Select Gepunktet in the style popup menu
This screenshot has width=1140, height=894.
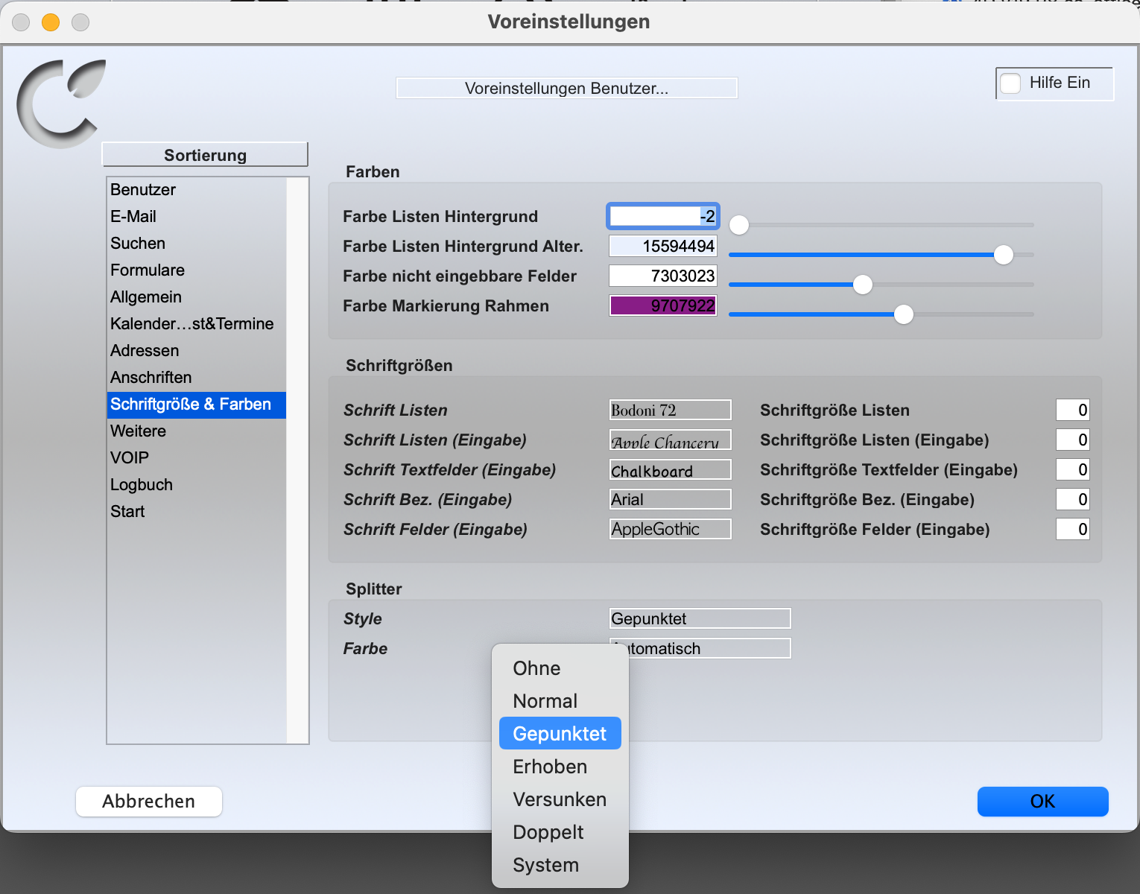[x=560, y=734]
